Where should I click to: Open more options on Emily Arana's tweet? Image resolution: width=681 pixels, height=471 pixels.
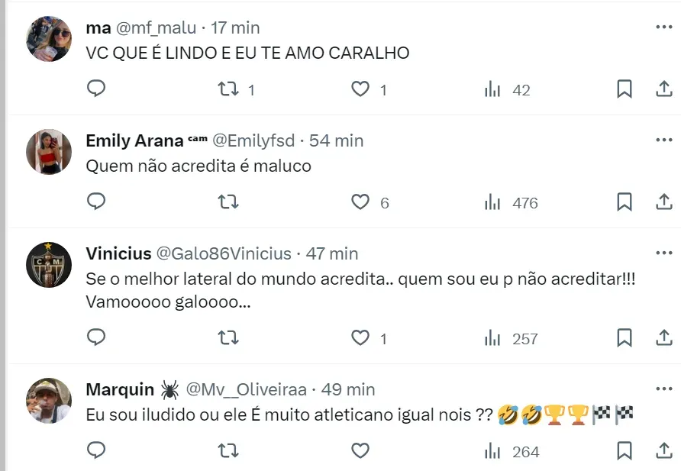663,140
